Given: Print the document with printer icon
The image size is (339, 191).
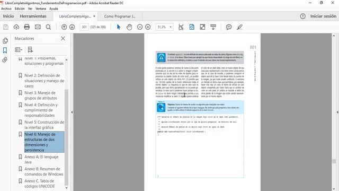Looking at the screenshot, I should pyautogui.click(x=27, y=27).
